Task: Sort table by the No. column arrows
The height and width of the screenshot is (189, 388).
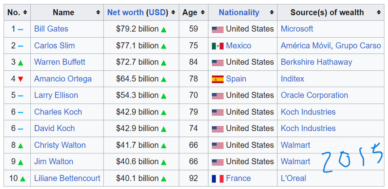Action: click(x=25, y=13)
